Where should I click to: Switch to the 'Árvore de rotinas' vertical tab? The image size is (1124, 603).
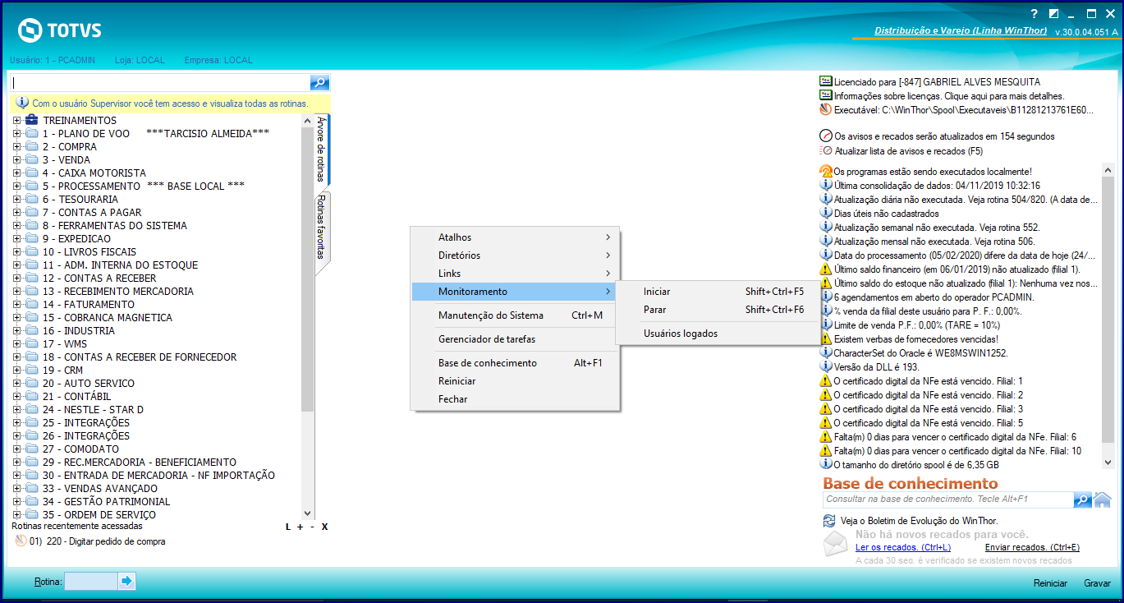322,150
